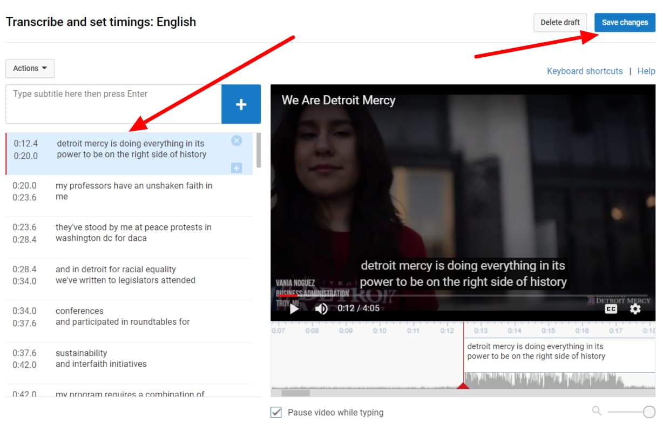Click the subtitle list scrollbar

tap(259, 150)
